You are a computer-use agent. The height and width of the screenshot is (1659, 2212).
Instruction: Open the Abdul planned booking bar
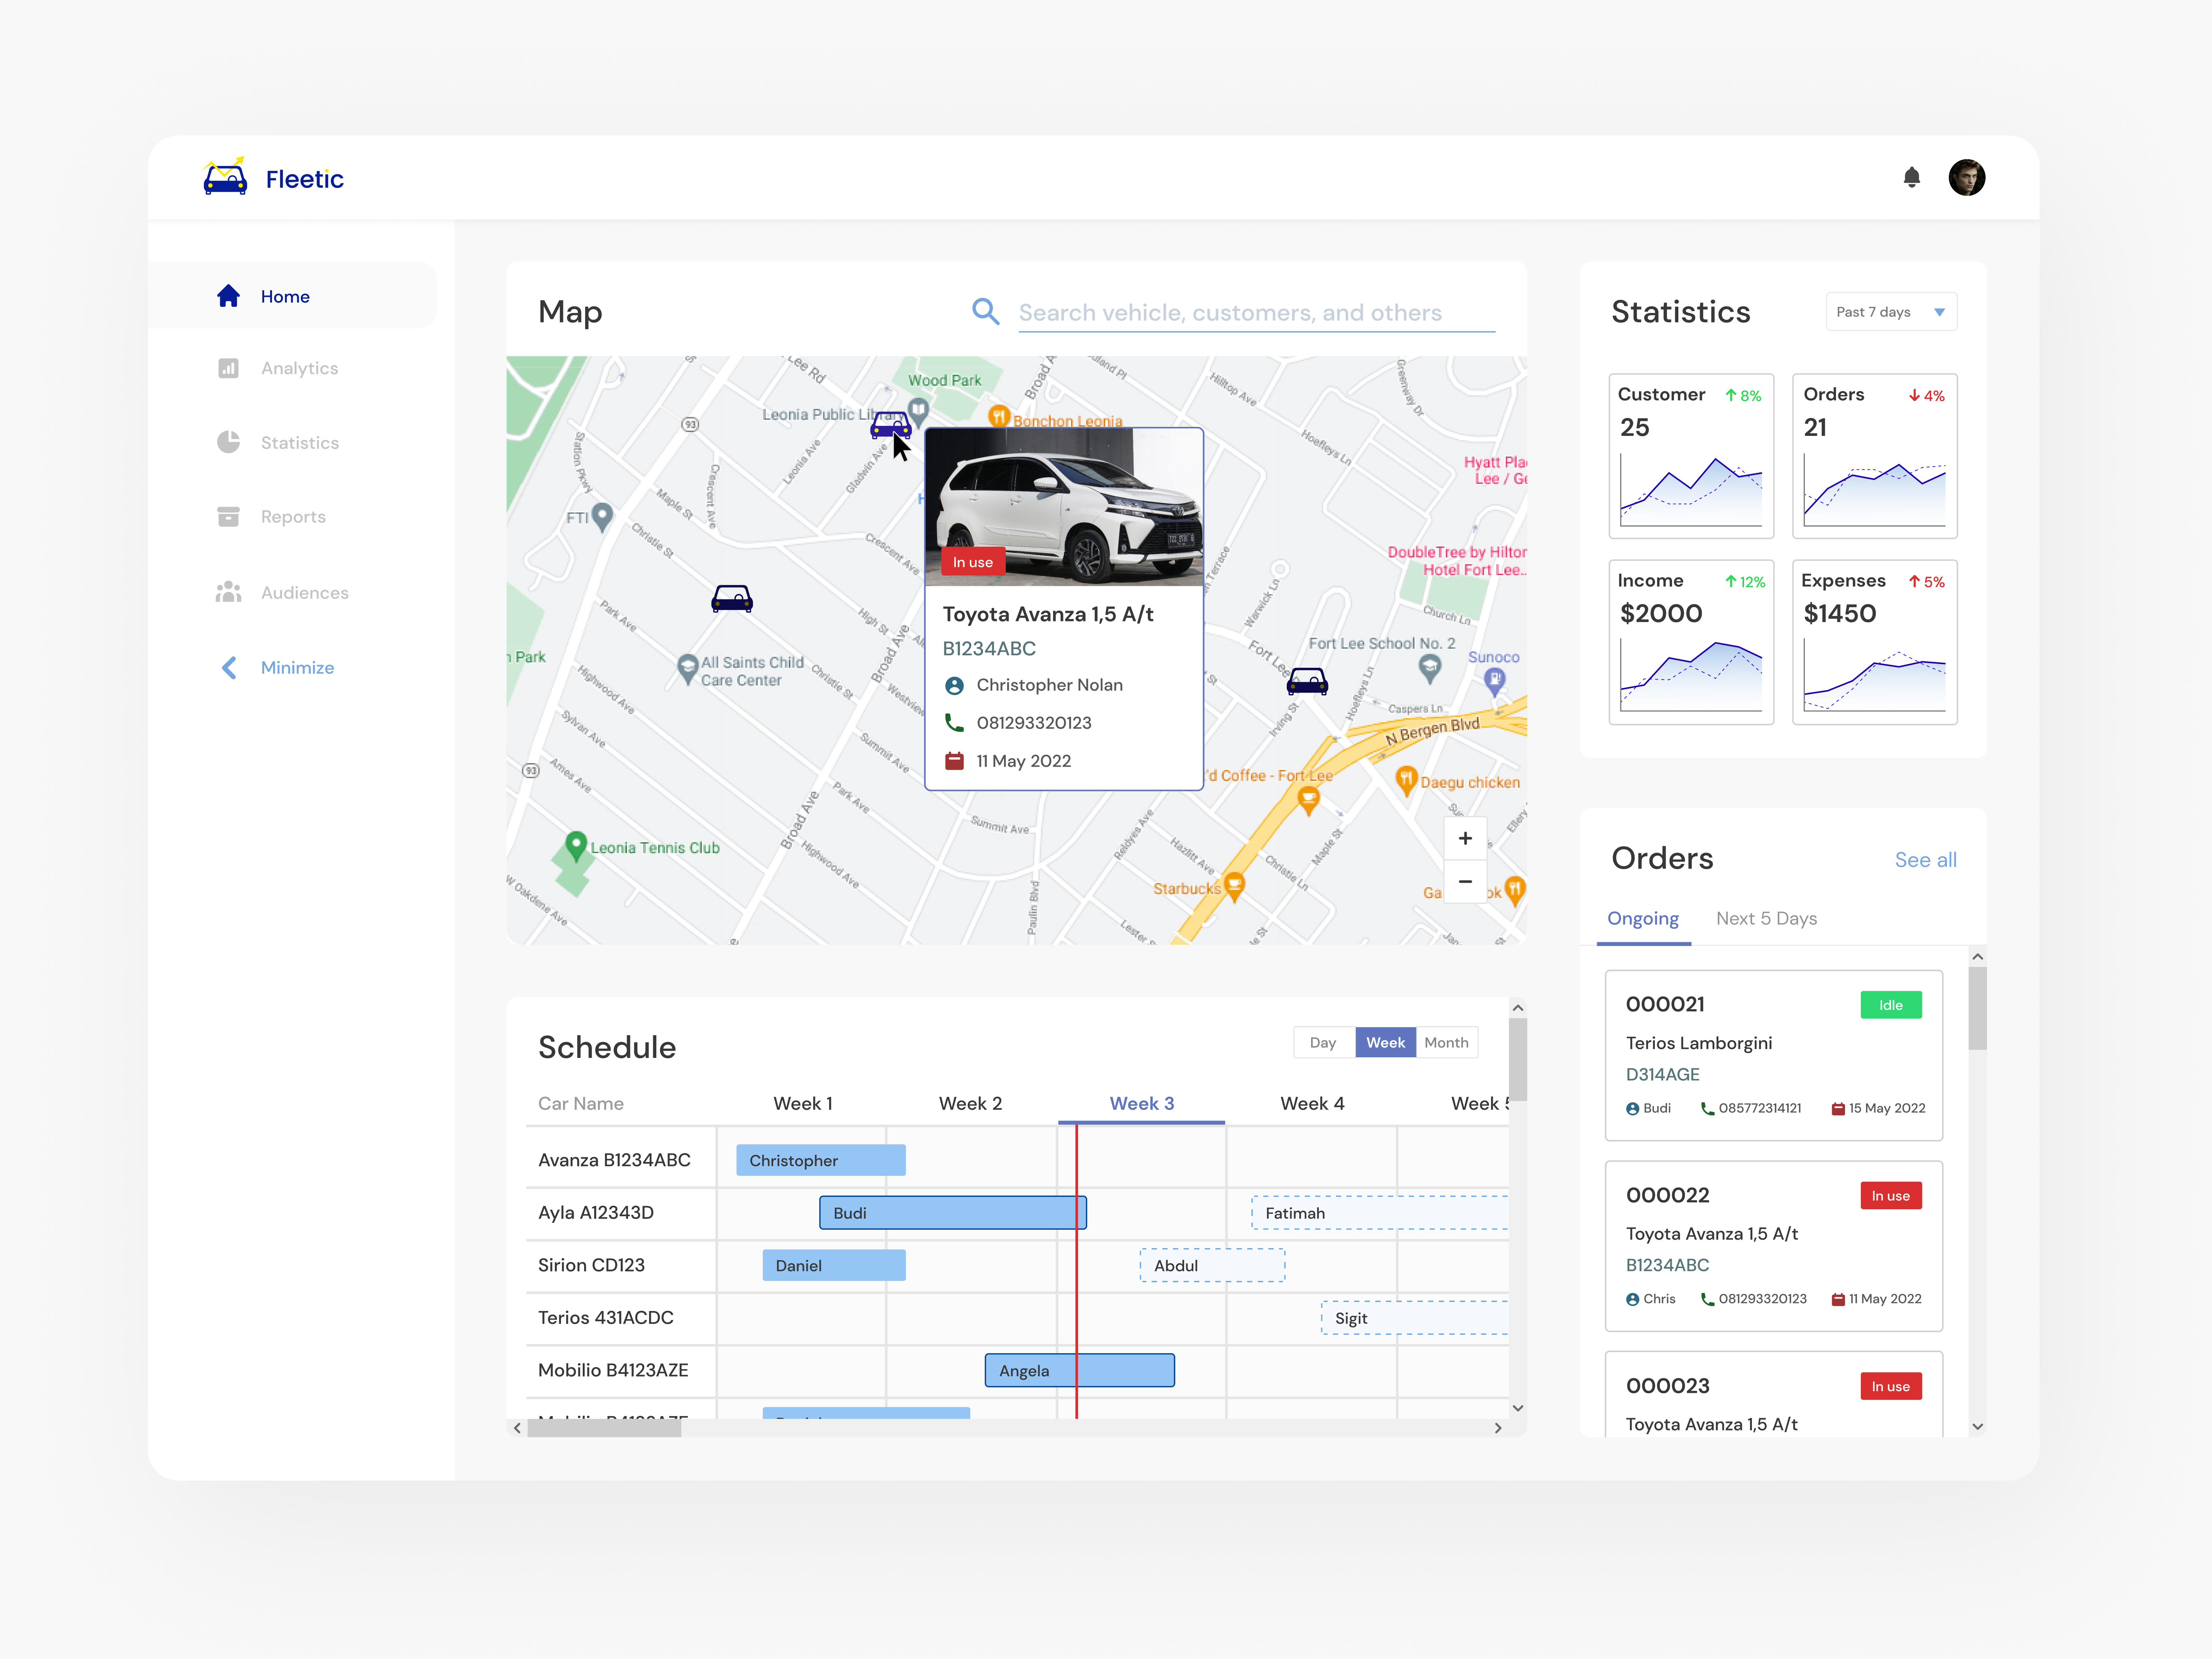point(1212,1265)
